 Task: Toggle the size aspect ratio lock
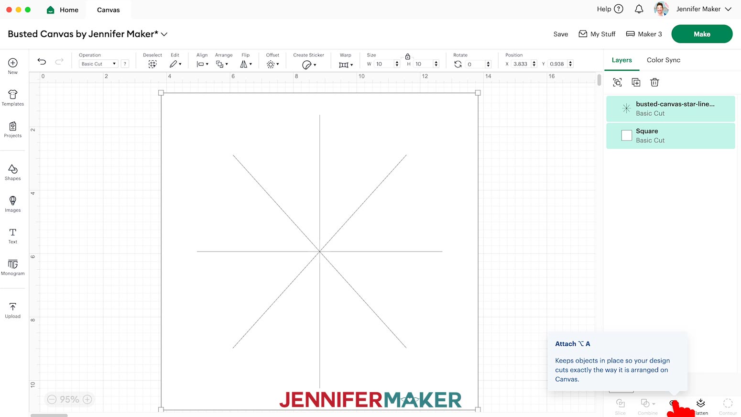point(408,56)
